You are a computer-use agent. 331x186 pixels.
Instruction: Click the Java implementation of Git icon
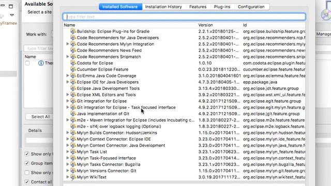point(73,114)
